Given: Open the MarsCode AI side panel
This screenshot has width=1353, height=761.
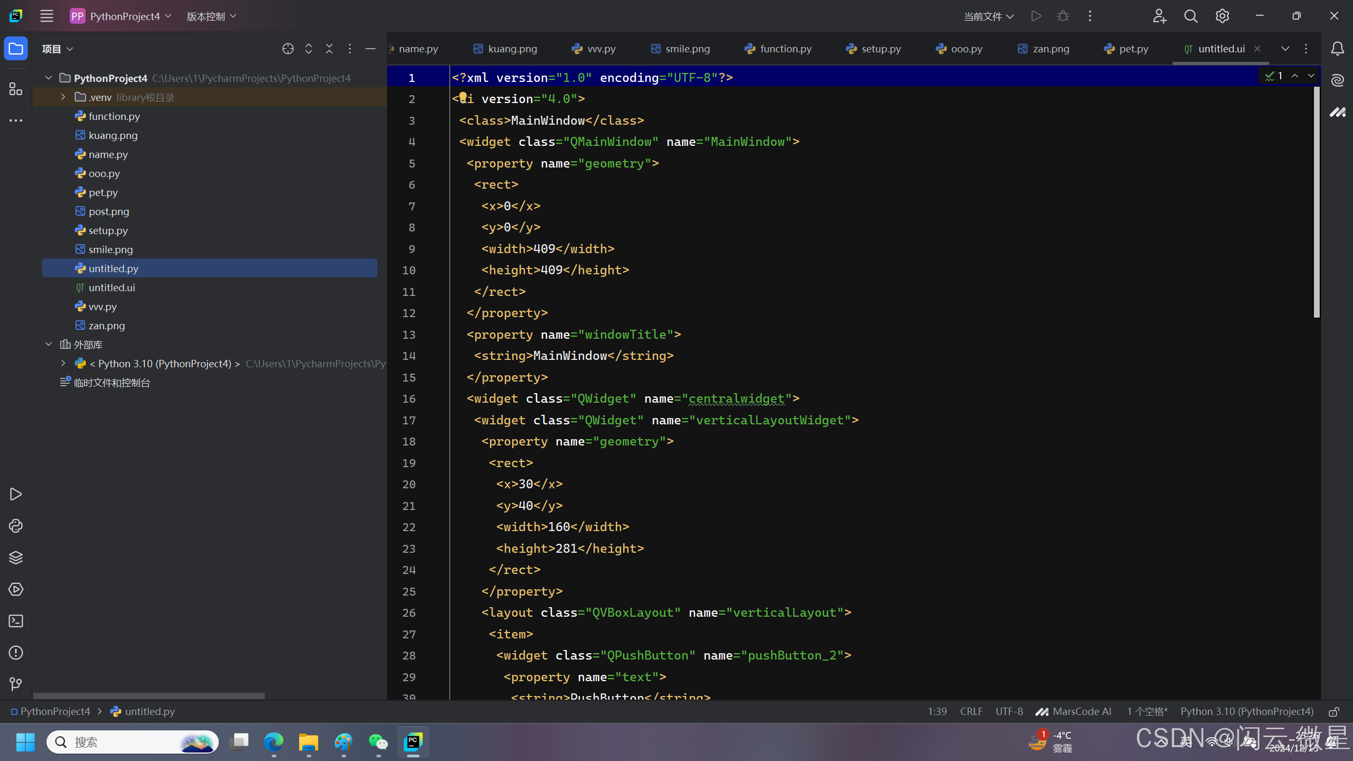Looking at the screenshot, I should click(x=1338, y=112).
